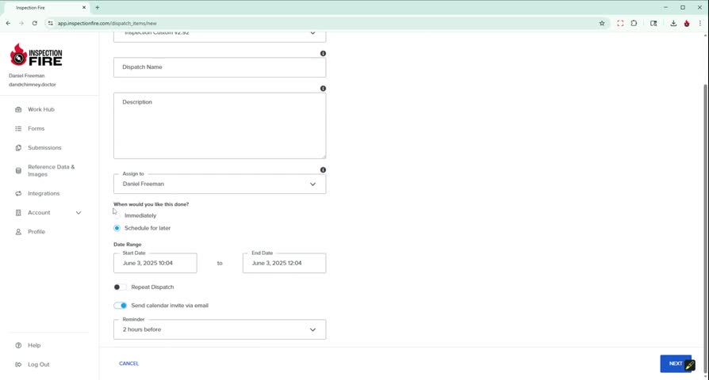The width and height of the screenshot is (709, 380).
Task: View site information icon in address bar
Action: click(50, 24)
